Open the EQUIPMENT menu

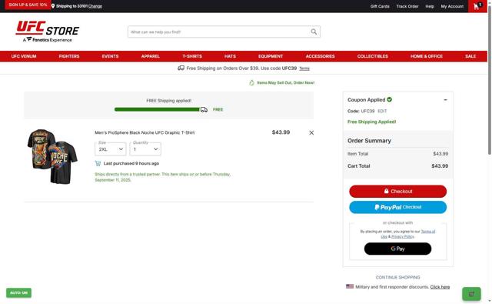point(271,56)
